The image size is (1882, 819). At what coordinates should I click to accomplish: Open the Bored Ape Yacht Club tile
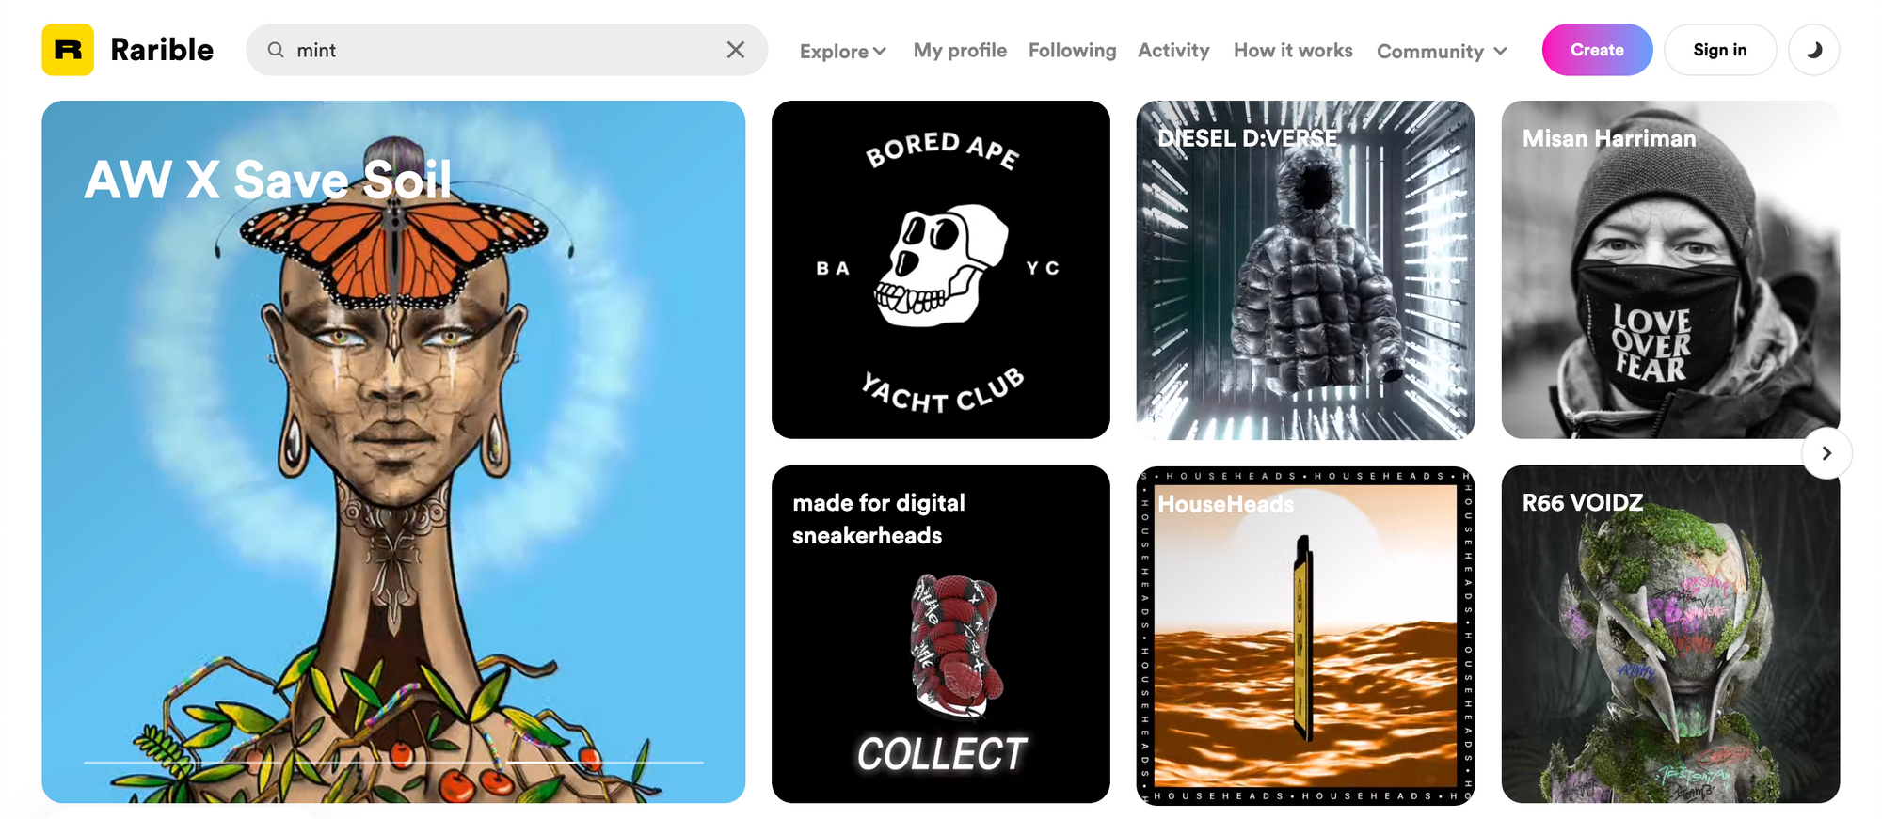[941, 270]
